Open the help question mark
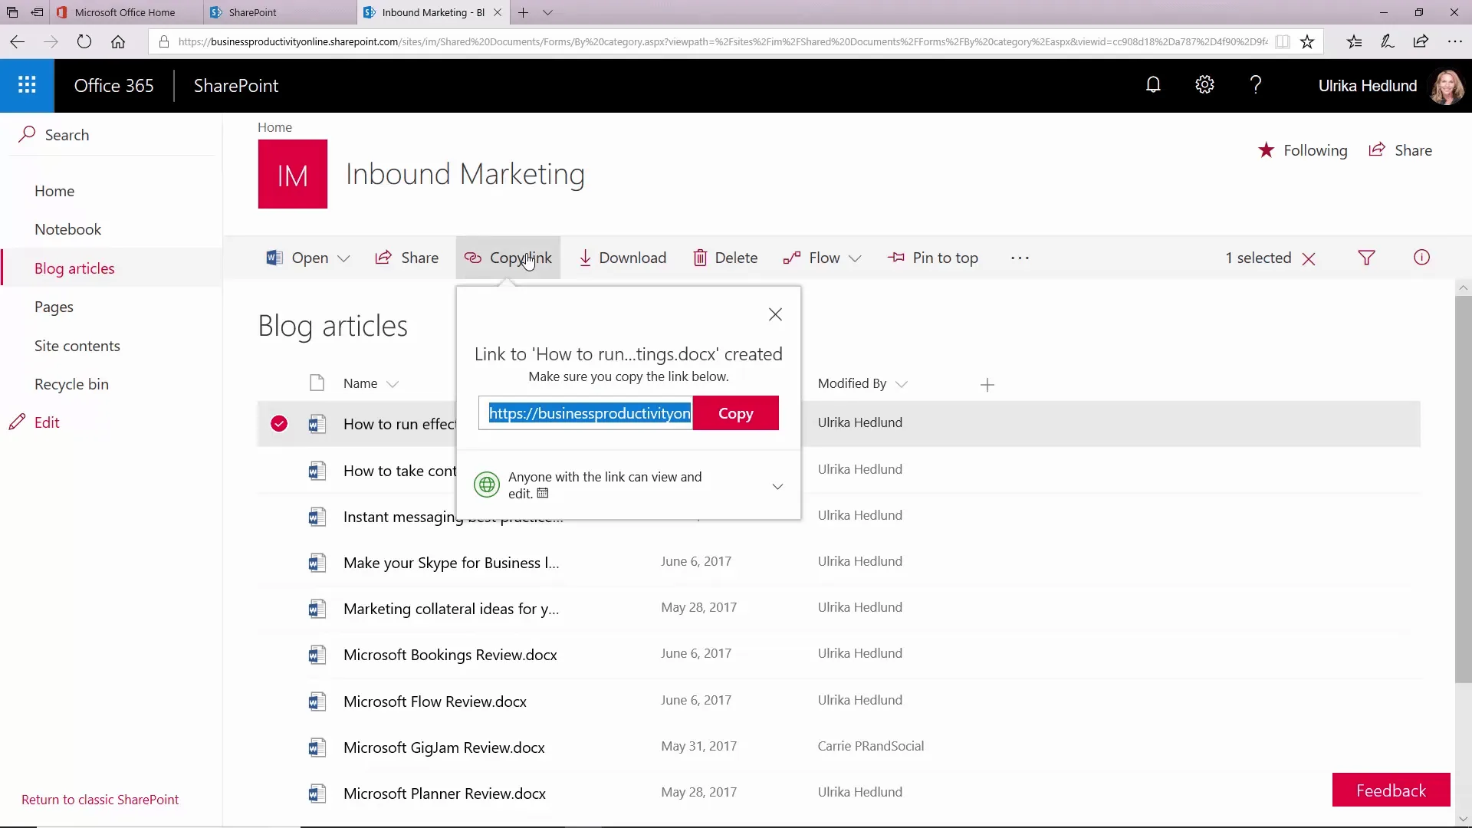The height and width of the screenshot is (828, 1472). click(x=1256, y=85)
